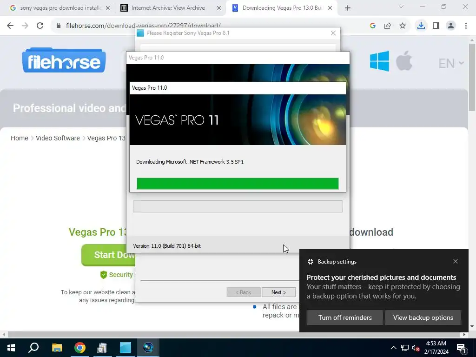Reload the filehorse page
Screen dimensions: 476x357
point(40,26)
